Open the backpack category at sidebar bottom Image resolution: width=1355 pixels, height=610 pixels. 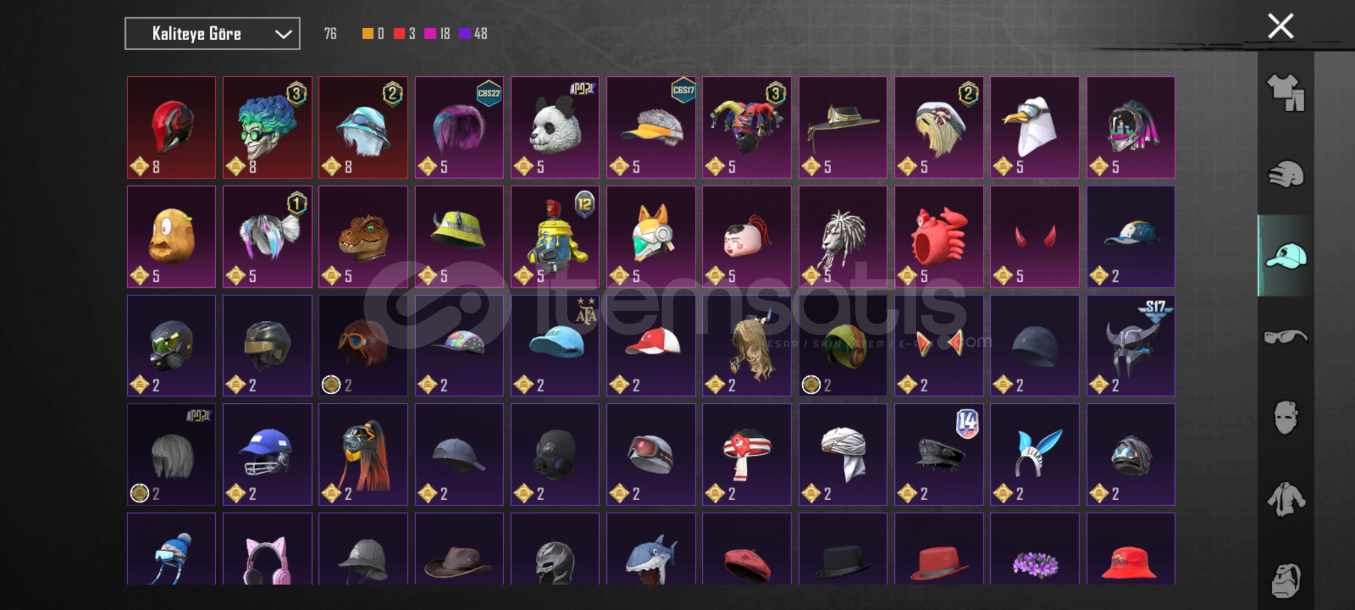1286,580
